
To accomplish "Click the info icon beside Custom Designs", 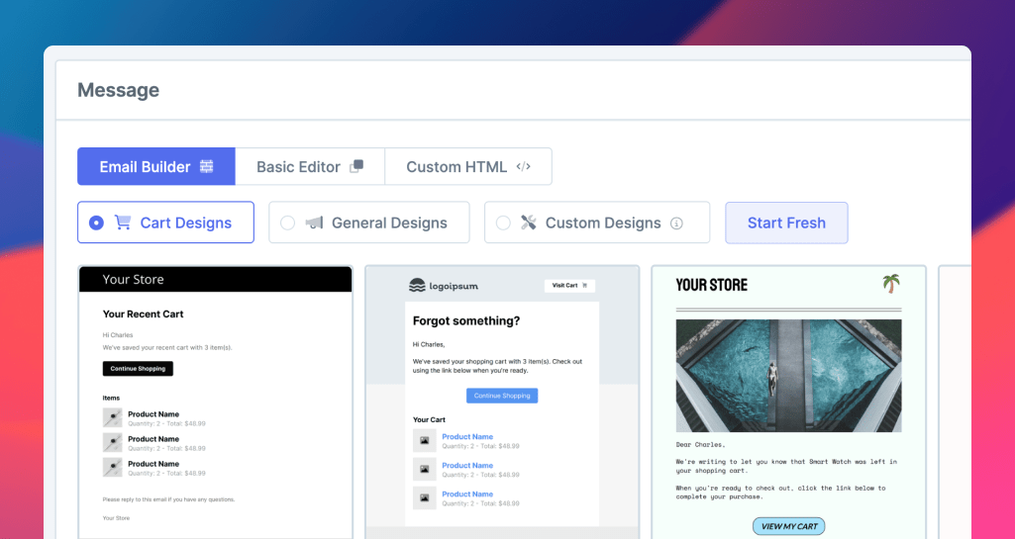I will pyautogui.click(x=676, y=224).
